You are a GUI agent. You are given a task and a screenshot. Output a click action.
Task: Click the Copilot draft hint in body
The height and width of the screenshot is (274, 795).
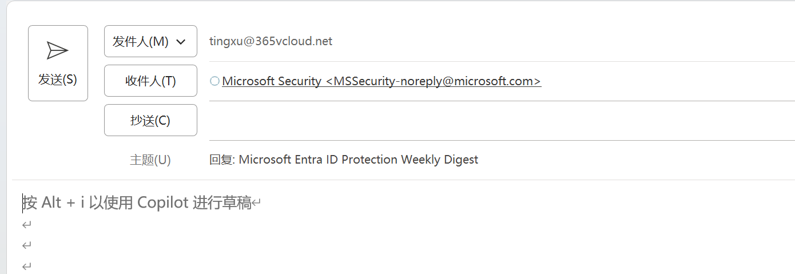pos(137,202)
